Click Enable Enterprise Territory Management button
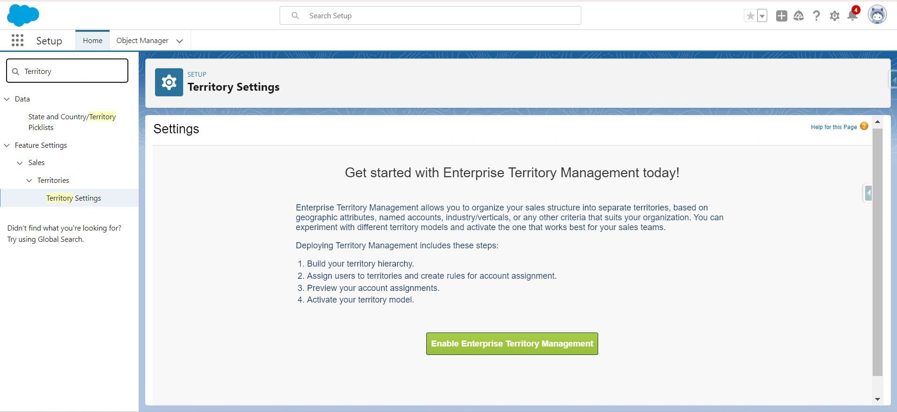The height and width of the screenshot is (412, 897). 512,344
